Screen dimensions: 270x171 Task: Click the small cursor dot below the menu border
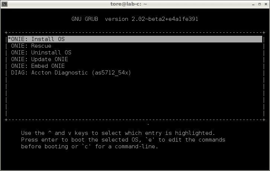(148, 124)
